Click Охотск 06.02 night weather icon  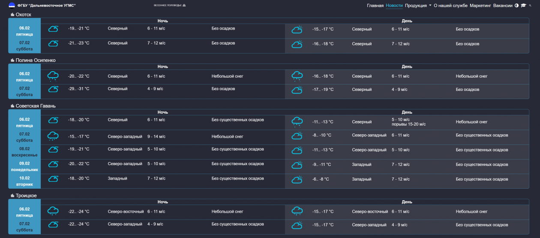(x=53, y=29)
